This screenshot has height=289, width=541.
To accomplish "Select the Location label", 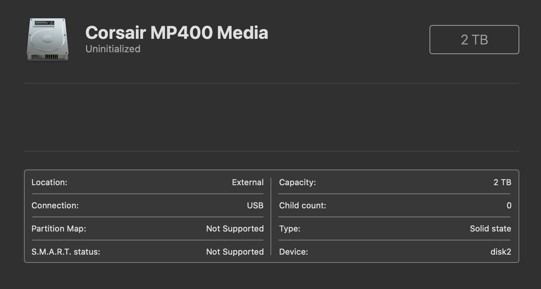I will coord(49,182).
